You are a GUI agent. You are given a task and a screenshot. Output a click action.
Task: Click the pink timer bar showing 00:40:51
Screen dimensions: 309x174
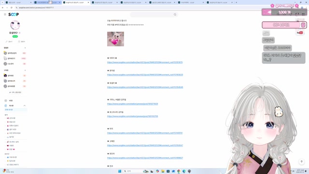click(281, 25)
